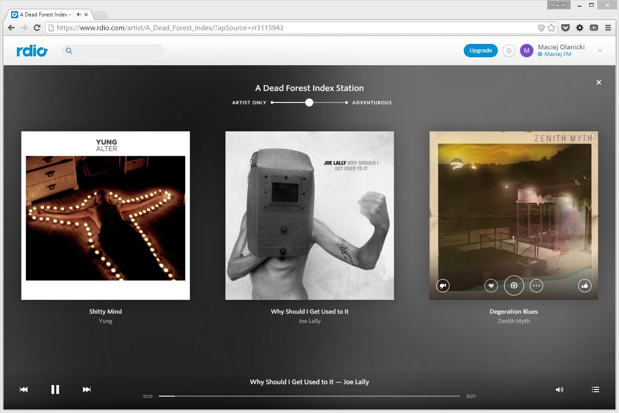Image resolution: width=619 pixels, height=413 pixels.
Task: Start a station from Degeration Blues
Action: 514,286
